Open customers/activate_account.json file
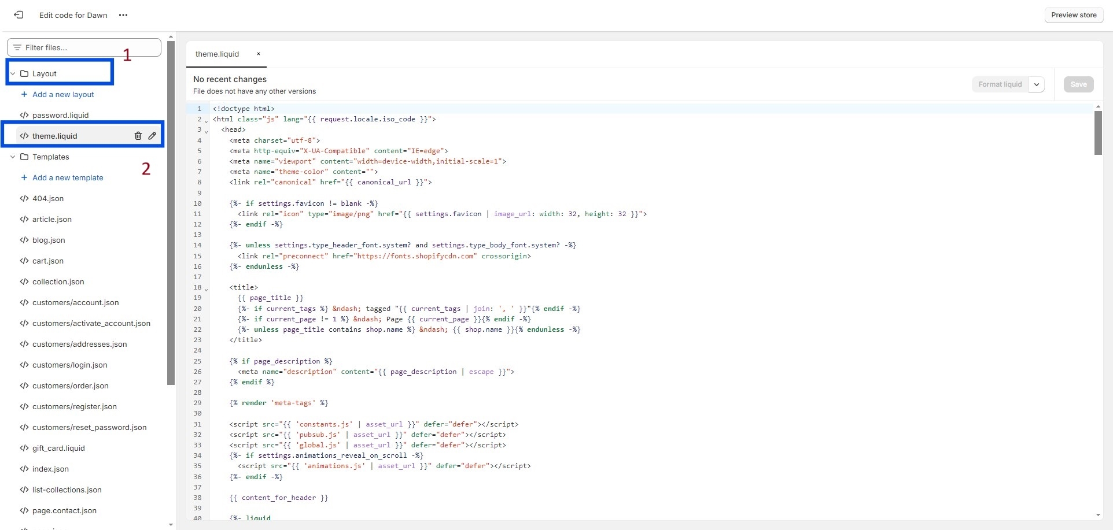This screenshot has width=1113, height=530. [91, 323]
